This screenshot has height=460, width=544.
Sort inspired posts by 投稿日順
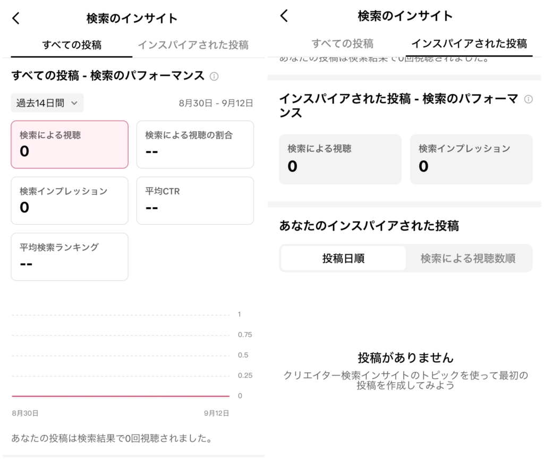tap(343, 259)
